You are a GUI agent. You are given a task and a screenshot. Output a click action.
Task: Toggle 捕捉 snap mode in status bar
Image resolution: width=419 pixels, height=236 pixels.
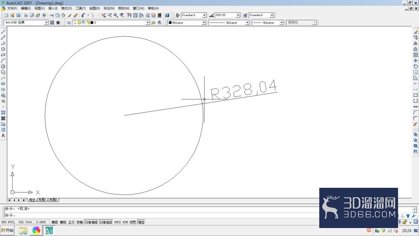(x=54, y=222)
